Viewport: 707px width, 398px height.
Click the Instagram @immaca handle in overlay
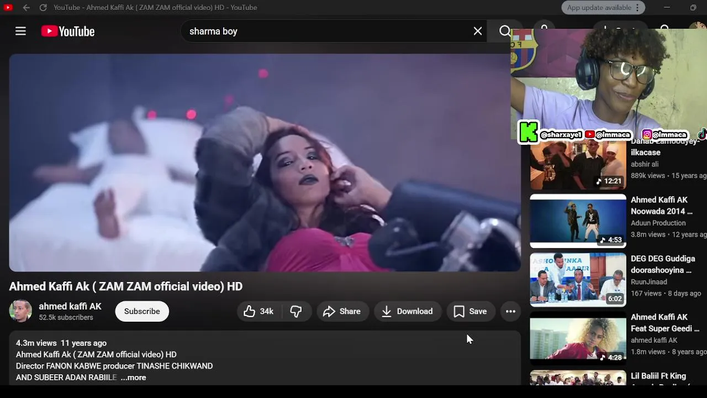[x=670, y=135]
